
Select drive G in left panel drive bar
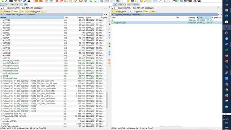[21, 5]
